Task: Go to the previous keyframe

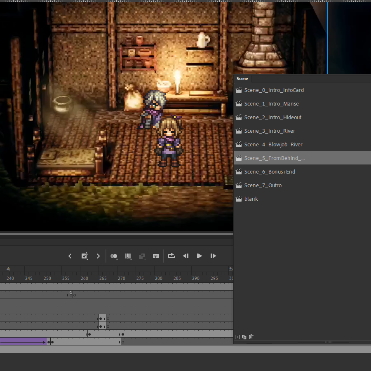Action: (70, 256)
